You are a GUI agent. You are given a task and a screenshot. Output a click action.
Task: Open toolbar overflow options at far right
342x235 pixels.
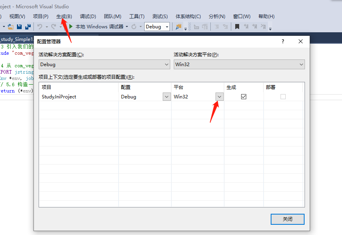(270, 29)
